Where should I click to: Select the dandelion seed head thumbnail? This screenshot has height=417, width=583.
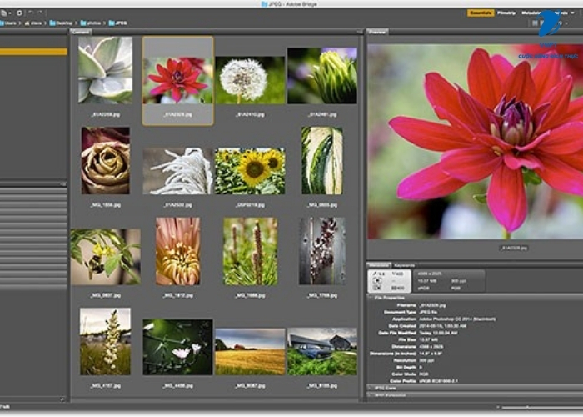250,80
